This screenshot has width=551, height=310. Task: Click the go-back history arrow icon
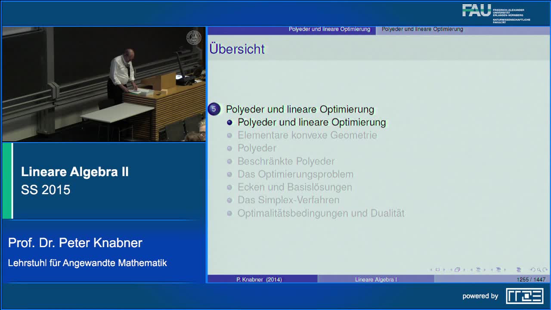532,269
